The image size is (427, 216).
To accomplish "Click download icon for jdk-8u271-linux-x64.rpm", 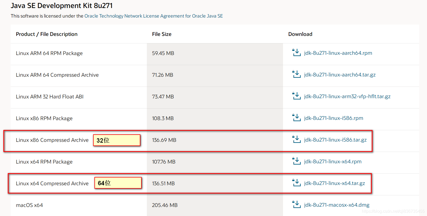I will point(297,161).
